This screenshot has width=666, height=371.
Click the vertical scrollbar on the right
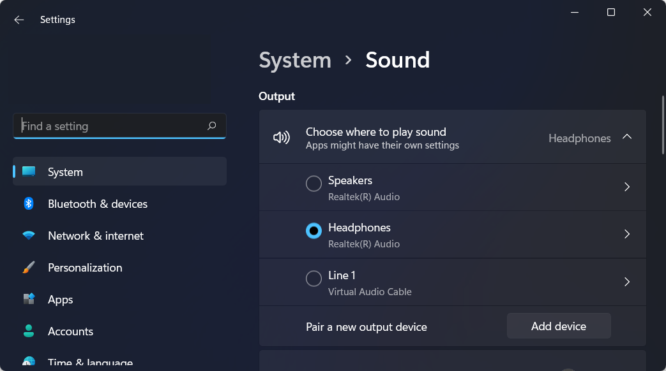click(663, 124)
